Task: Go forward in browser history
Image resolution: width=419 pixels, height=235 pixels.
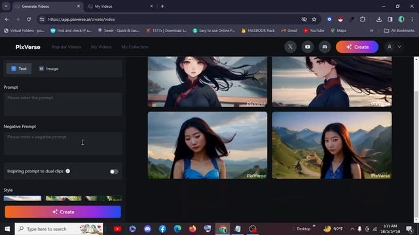Action: 18,19
